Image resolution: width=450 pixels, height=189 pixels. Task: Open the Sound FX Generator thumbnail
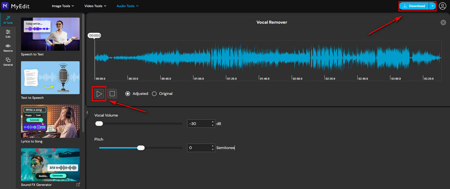coord(50,165)
